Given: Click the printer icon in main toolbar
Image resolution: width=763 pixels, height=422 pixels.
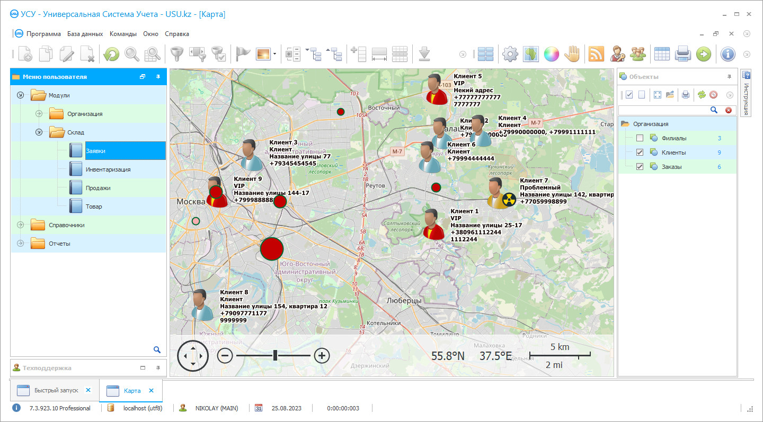Looking at the screenshot, I should pyautogui.click(x=682, y=53).
